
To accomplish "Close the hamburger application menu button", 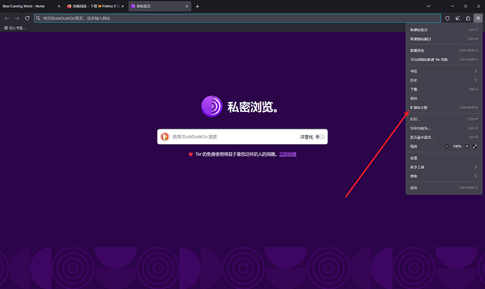I will pyautogui.click(x=478, y=18).
